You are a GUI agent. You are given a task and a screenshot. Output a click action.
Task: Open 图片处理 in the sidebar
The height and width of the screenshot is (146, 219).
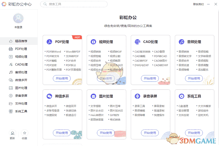coord(19,88)
